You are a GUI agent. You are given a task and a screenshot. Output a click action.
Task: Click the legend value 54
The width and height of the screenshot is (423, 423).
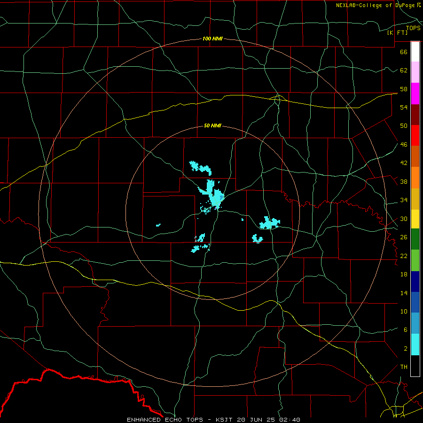point(404,107)
